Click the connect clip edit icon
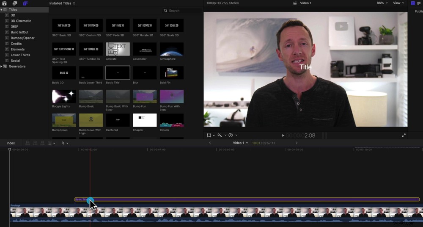The image size is (423, 227). pos(28,143)
